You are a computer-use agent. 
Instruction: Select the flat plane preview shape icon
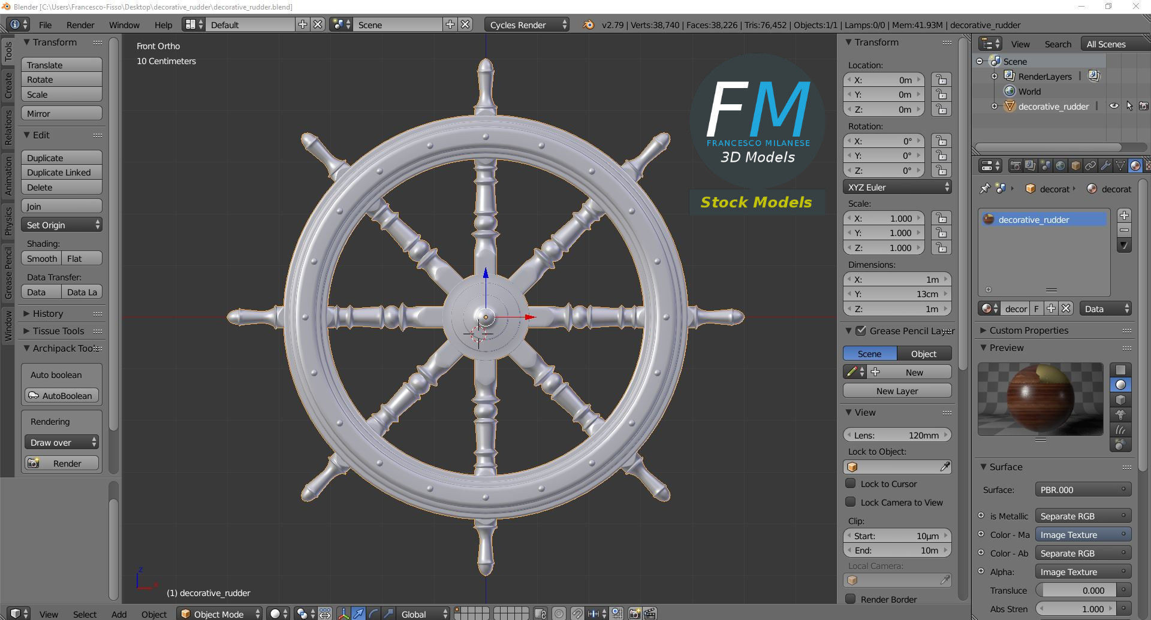[x=1120, y=370]
